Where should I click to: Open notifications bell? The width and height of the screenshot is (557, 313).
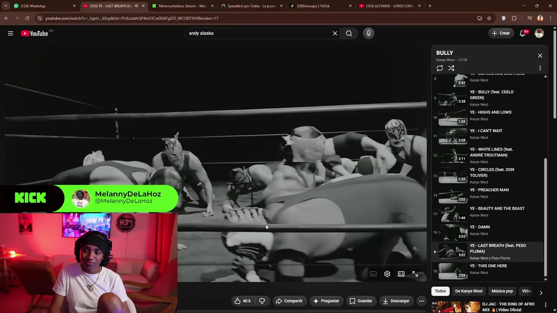click(x=523, y=33)
